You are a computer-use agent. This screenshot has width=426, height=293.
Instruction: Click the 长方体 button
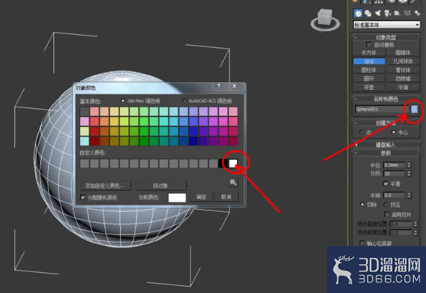click(x=369, y=52)
